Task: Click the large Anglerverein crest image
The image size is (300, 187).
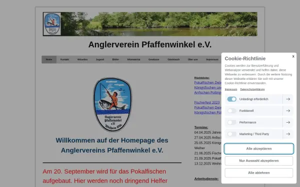Action: coord(112,105)
